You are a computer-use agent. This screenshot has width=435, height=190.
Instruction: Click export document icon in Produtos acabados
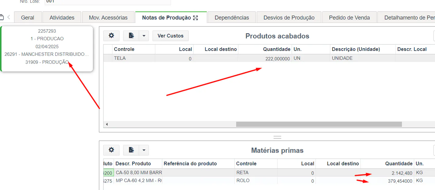[131, 36]
